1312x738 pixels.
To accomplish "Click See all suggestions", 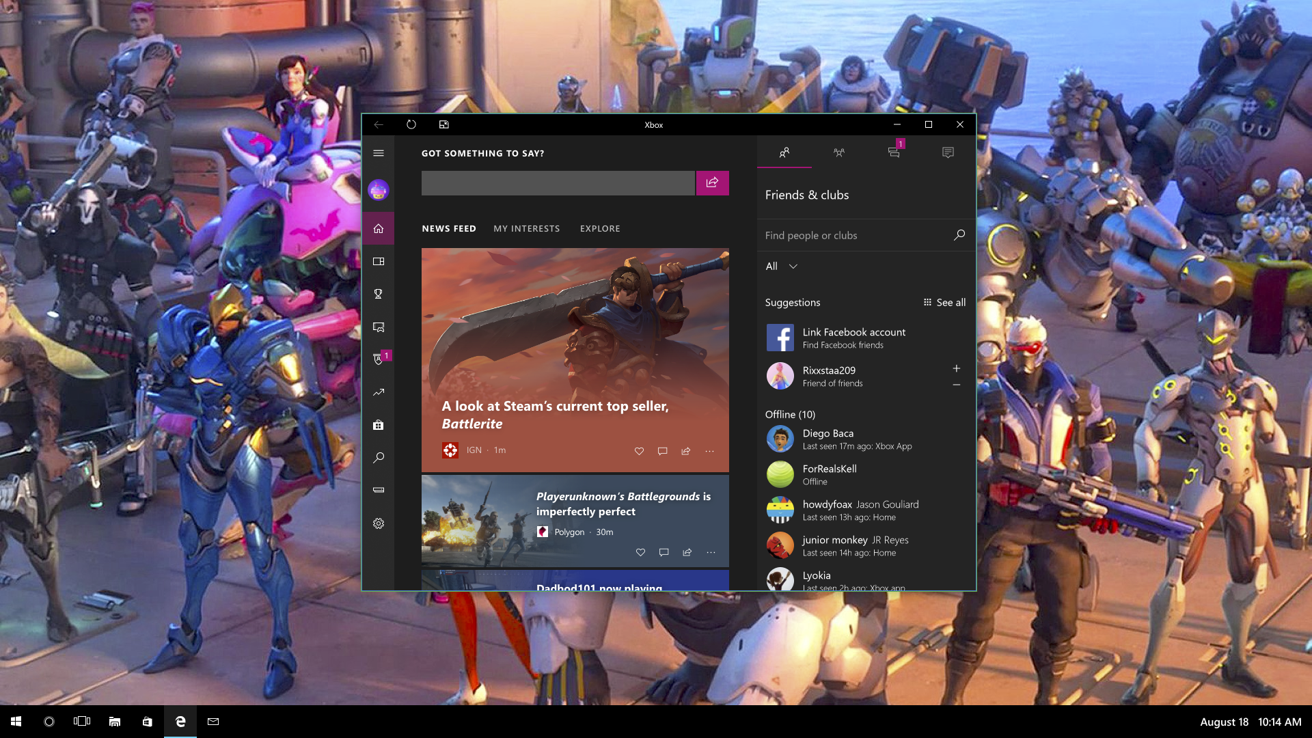I will [x=944, y=303].
